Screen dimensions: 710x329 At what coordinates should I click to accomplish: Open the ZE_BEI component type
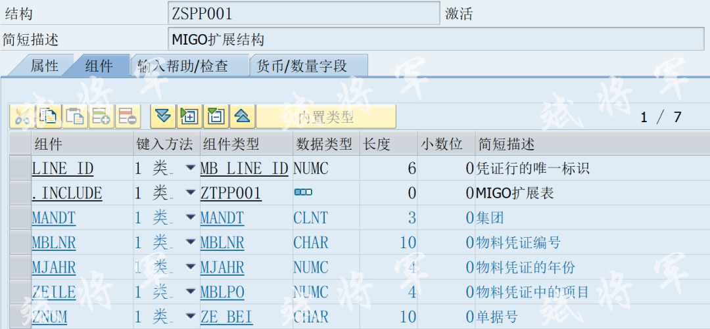pyautogui.click(x=226, y=317)
